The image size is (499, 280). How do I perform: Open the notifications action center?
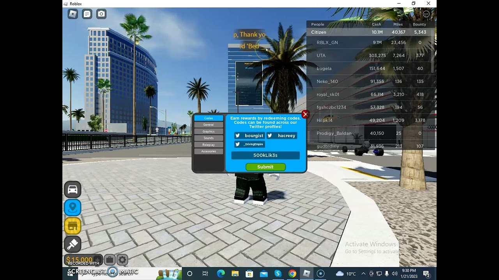[426, 274]
